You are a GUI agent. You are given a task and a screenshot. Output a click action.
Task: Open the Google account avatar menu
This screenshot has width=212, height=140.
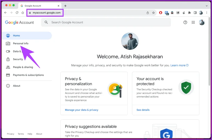[x=202, y=22]
